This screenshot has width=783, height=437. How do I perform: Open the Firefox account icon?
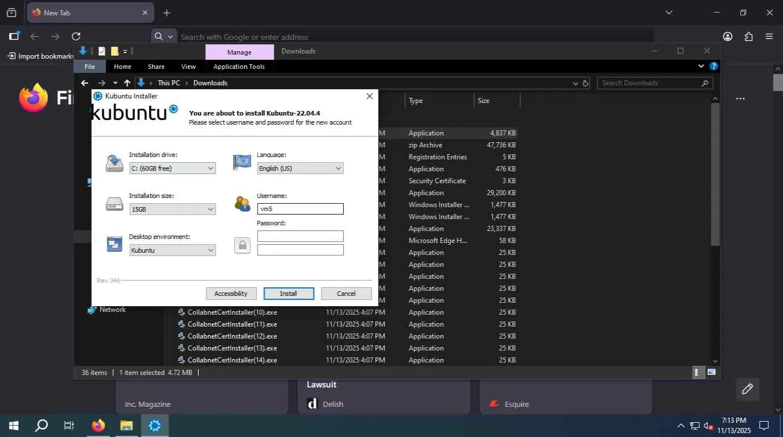click(x=728, y=36)
